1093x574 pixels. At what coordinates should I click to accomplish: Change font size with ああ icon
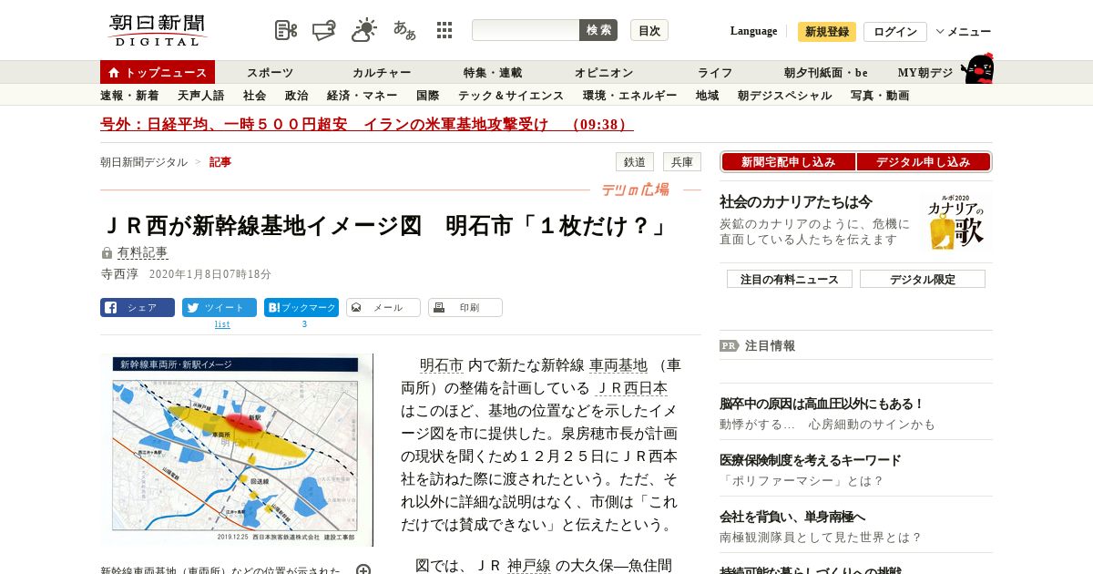pos(404,30)
